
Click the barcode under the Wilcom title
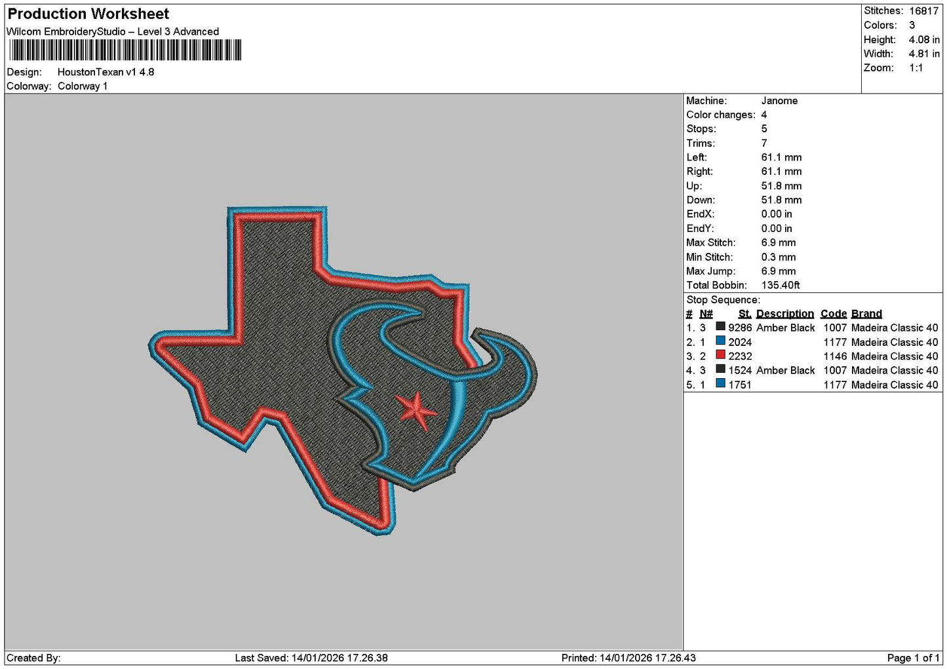tap(125, 50)
